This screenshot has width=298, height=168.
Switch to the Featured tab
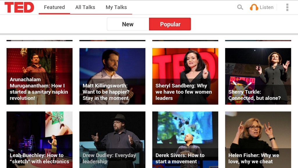pyautogui.click(x=54, y=7)
